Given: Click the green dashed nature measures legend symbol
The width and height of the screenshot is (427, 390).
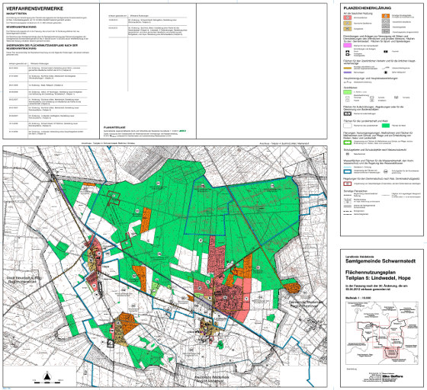Looking at the screenshot, I should 348,142.
